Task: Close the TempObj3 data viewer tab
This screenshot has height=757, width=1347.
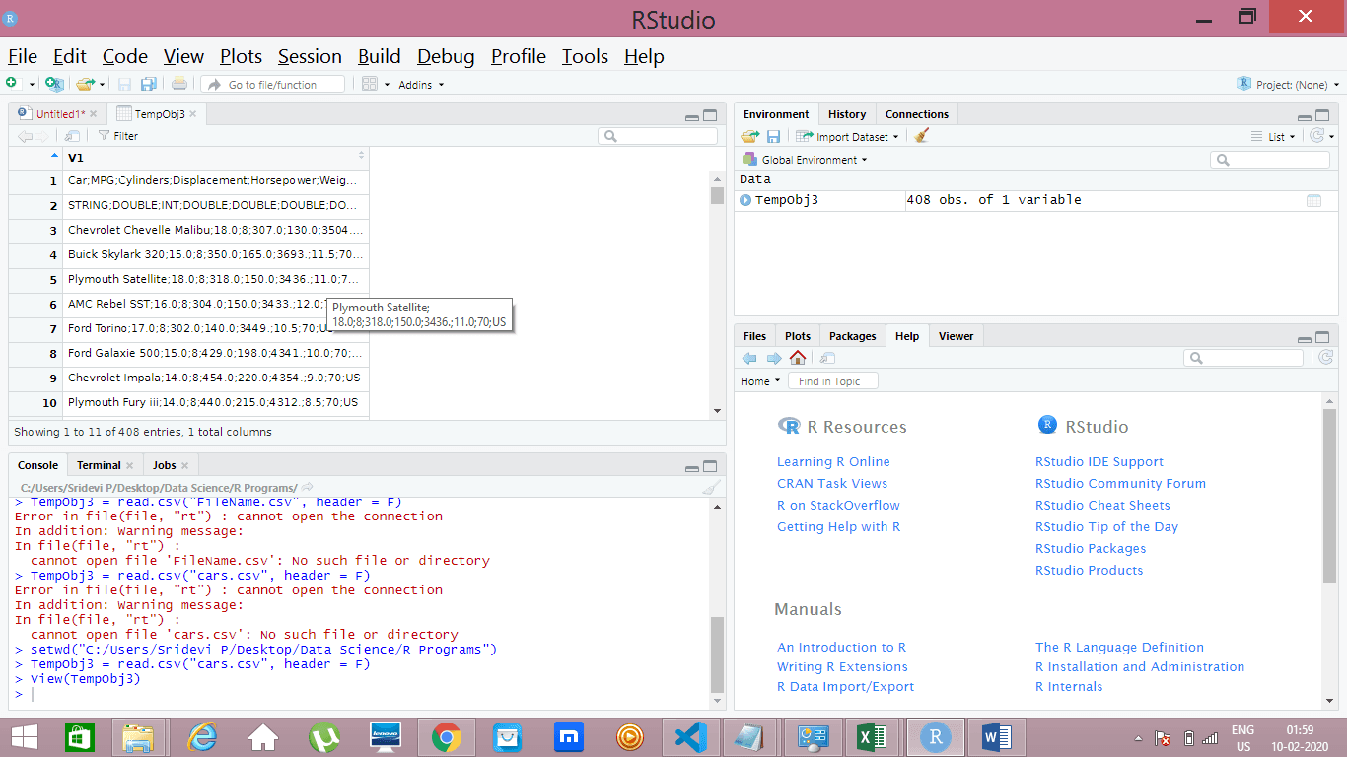Action: click(x=193, y=114)
